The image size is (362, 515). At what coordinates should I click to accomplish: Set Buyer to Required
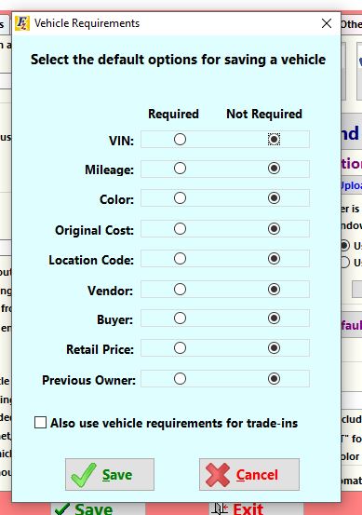pos(180,318)
